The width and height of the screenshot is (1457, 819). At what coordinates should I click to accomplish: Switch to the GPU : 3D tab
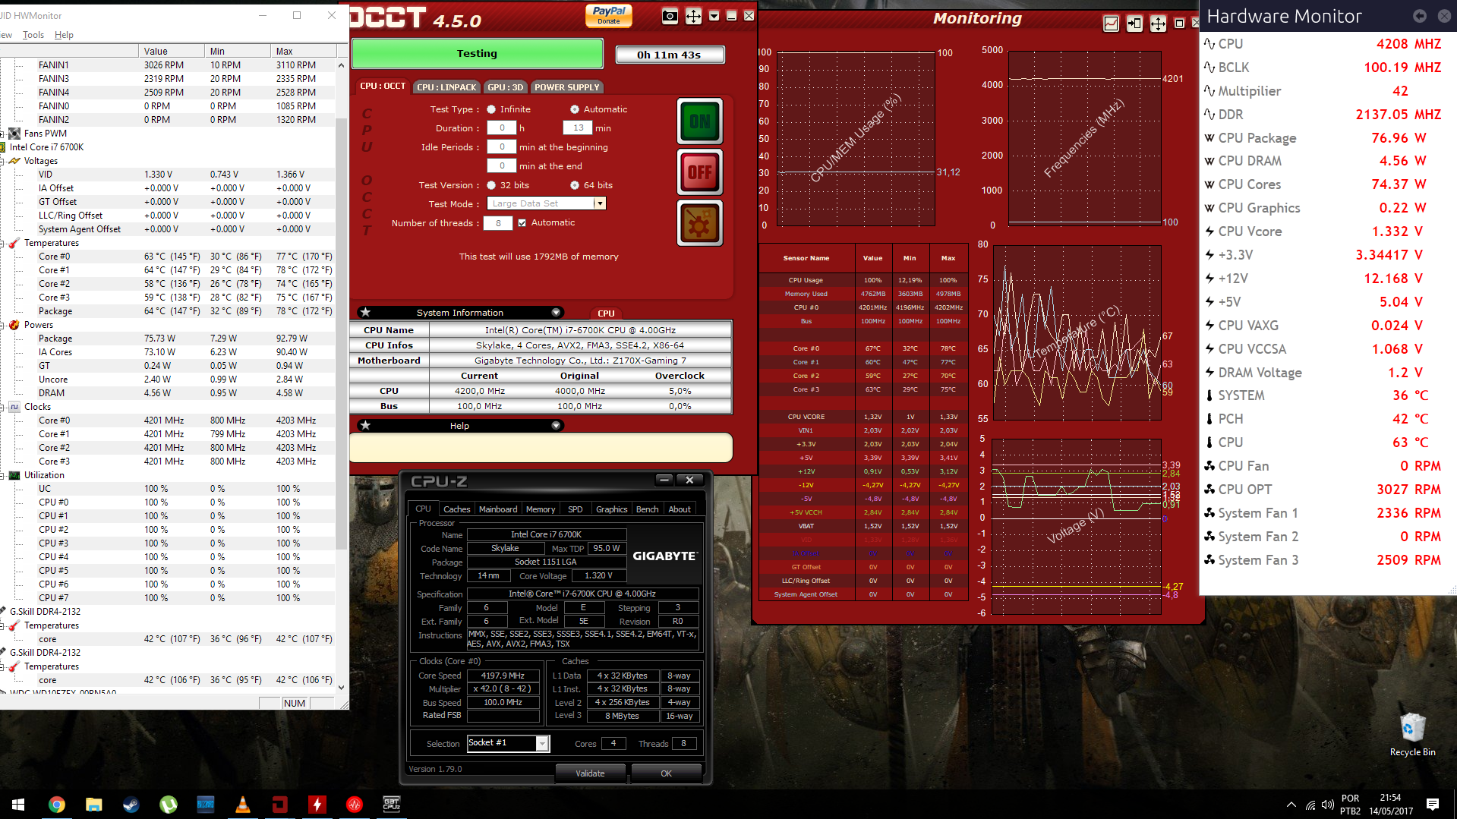[x=505, y=87]
